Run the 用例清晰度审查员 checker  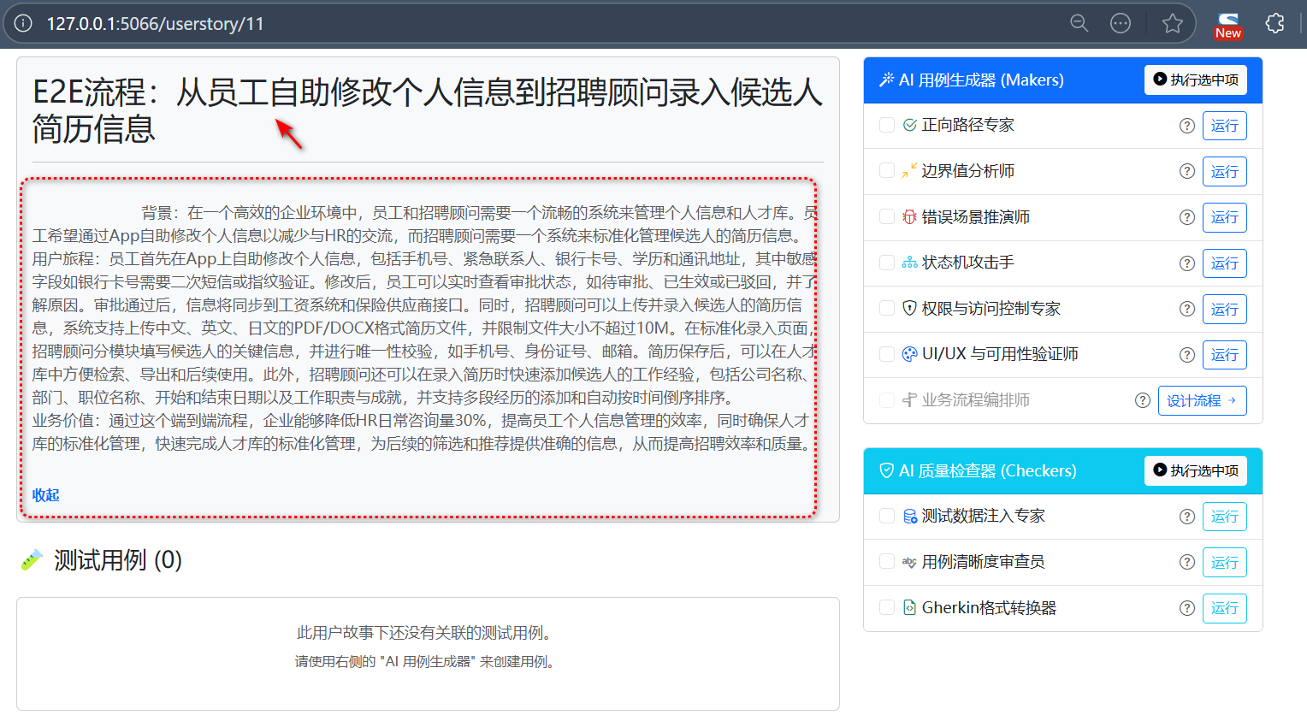click(1224, 563)
